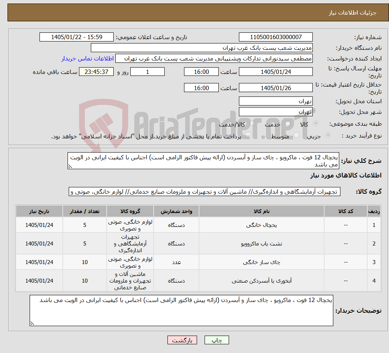Click the ردیف column header
The width and height of the screenshot is (389, 353).
tap(374, 211)
